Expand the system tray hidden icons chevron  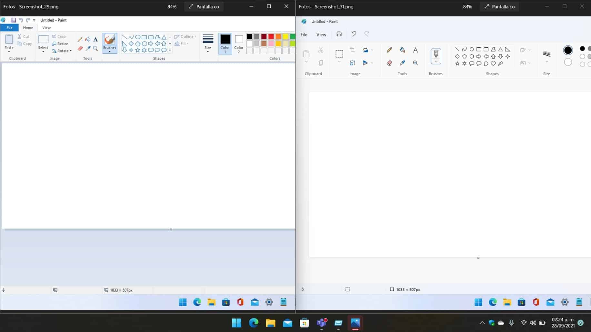pos(482,323)
